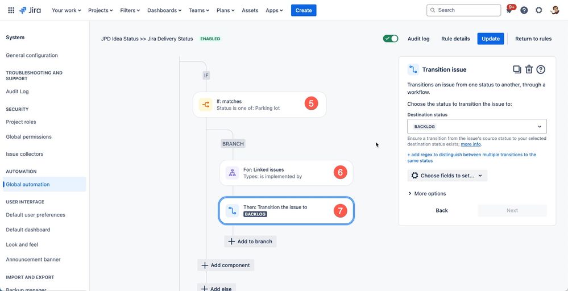Click the rule title JPD Idea Status

tap(147, 39)
